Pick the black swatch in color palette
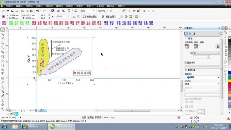Viewport: 231px width, 130px height. (x=230, y=41)
